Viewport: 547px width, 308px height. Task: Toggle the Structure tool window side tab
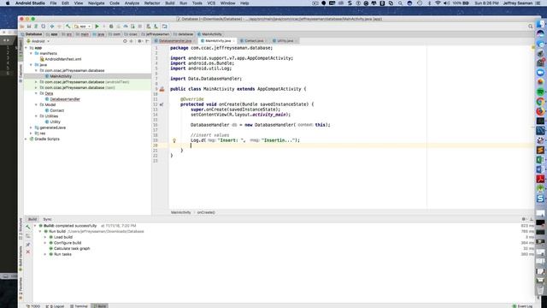(21, 228)
